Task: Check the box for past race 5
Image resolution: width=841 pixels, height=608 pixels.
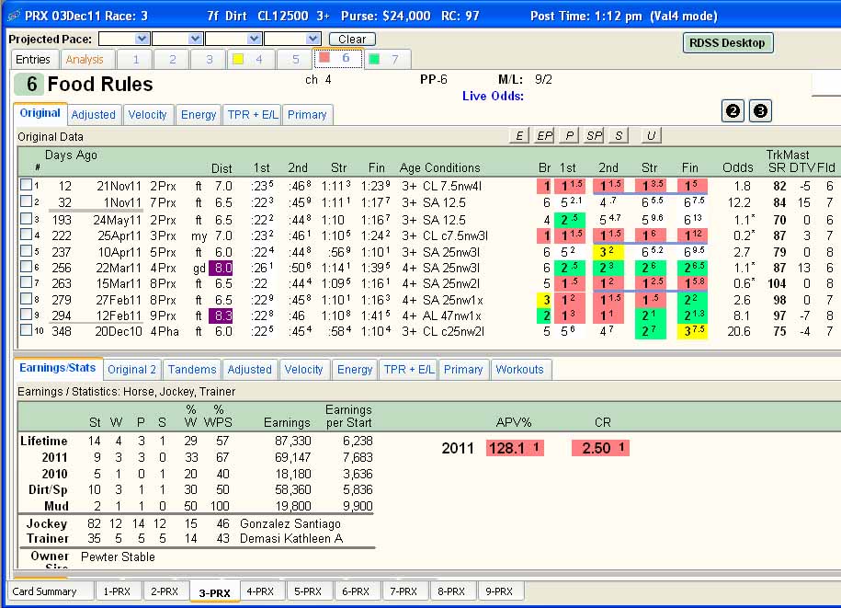Action: [25, 250]
